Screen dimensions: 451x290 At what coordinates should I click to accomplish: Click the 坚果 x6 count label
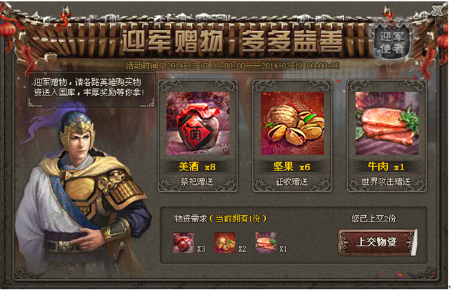click(292, 166)
